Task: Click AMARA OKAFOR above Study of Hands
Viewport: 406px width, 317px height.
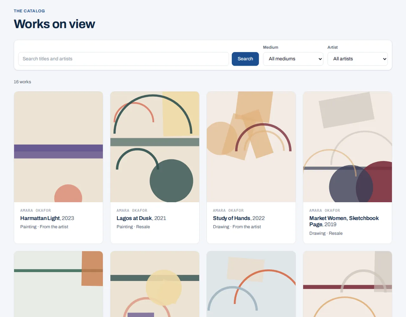Action: [x=228, y=210]
